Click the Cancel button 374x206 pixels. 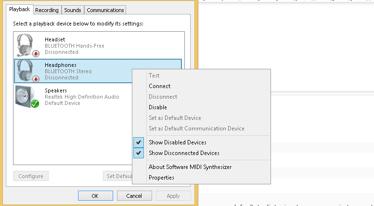click(134, 196)
